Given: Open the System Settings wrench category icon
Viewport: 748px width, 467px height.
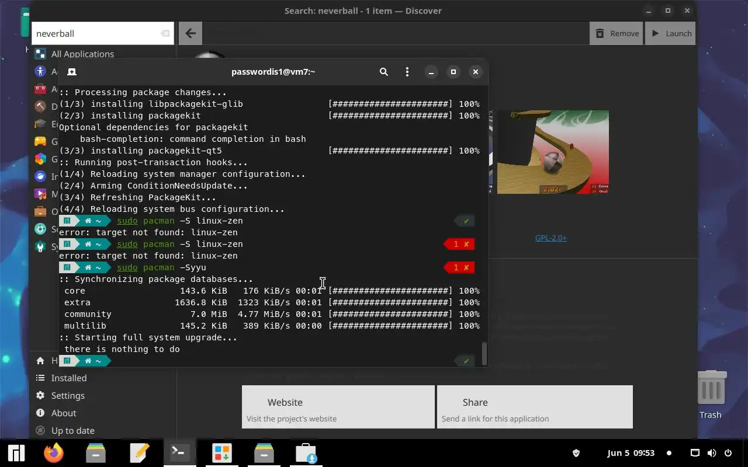Looking at the screenshot, I should (x=40, y=246).
